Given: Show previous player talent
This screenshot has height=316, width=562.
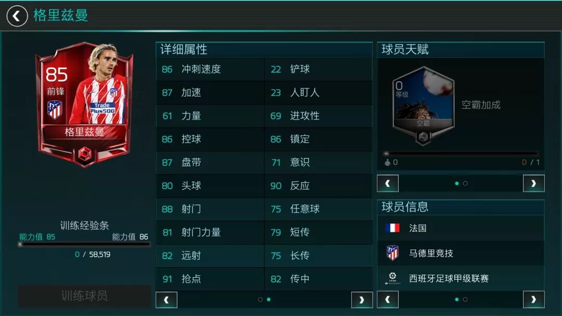Looking at the screenshot, I should pos(388,183).
